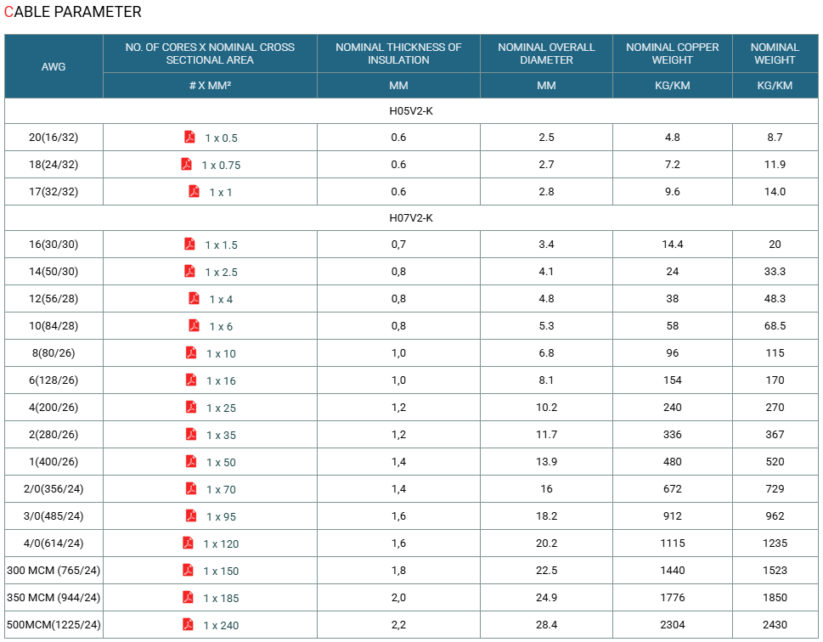823x642 pixels.
Task: Click PDF icon beside 1 x 4
Action: [x=194, y=299]
